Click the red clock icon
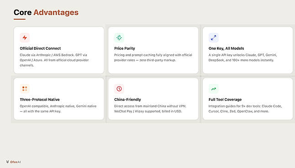This screenshot has height=168, width=295. tap(119, 89)
